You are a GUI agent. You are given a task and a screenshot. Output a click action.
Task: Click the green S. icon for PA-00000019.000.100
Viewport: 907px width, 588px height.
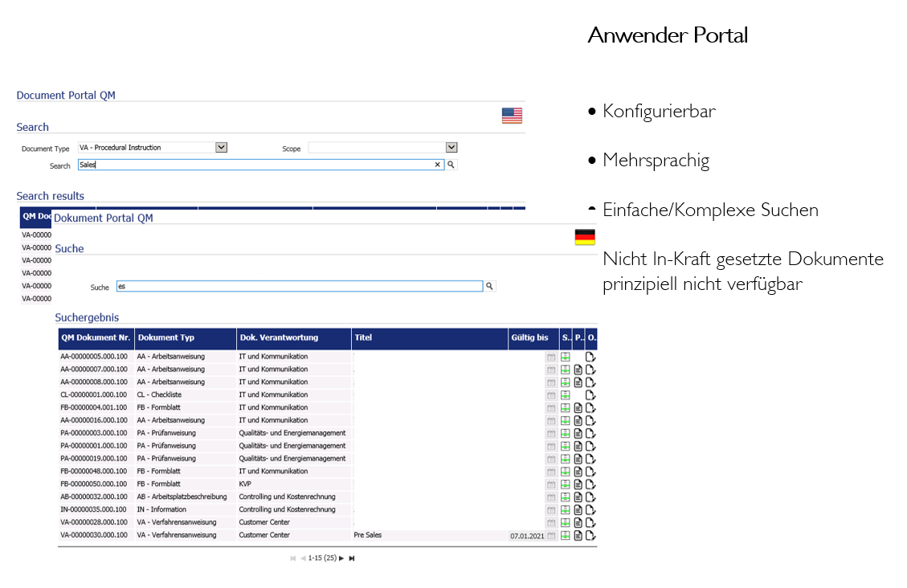tap(565, 459)
